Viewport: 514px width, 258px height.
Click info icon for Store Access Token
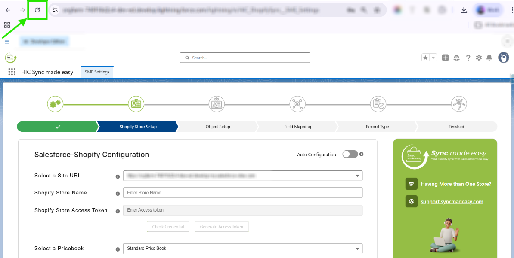pyautogui.click(x=118, y=211)
